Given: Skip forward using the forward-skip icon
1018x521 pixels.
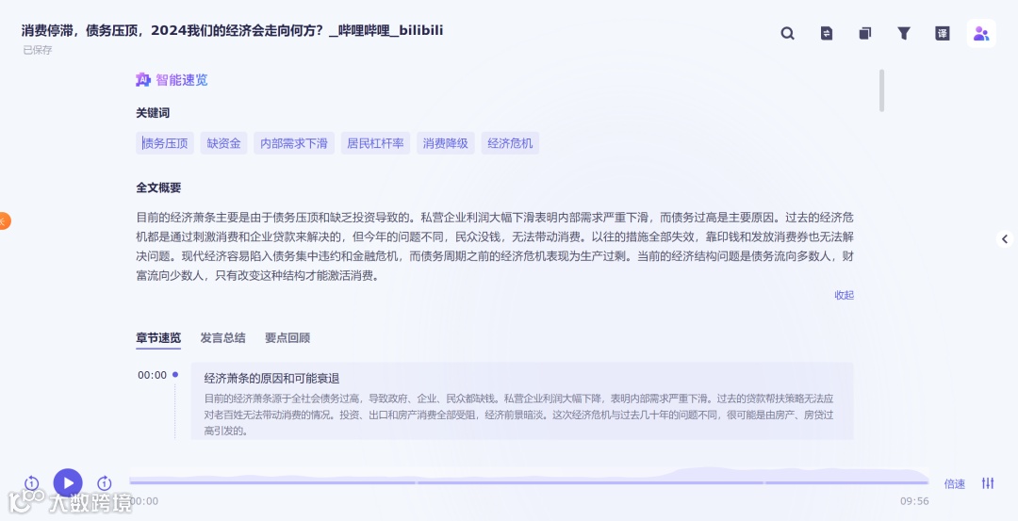Looking at the screenshot, I should pyautogui.click(x=104, y=482).
